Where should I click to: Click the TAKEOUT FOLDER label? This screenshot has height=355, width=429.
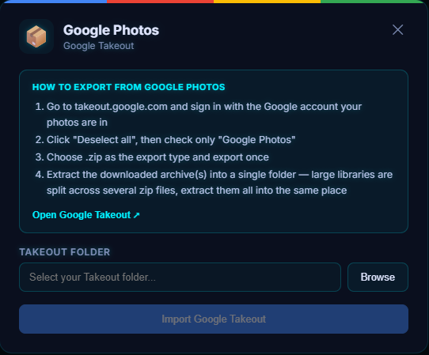(x=65, y=252)
